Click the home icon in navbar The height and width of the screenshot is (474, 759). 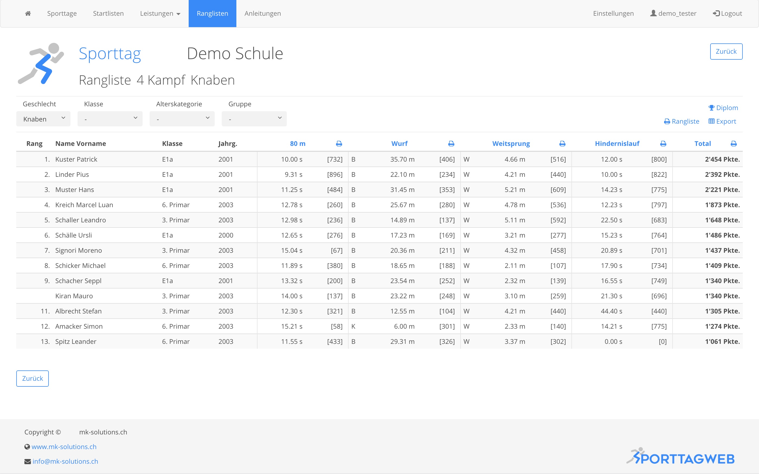28,14
